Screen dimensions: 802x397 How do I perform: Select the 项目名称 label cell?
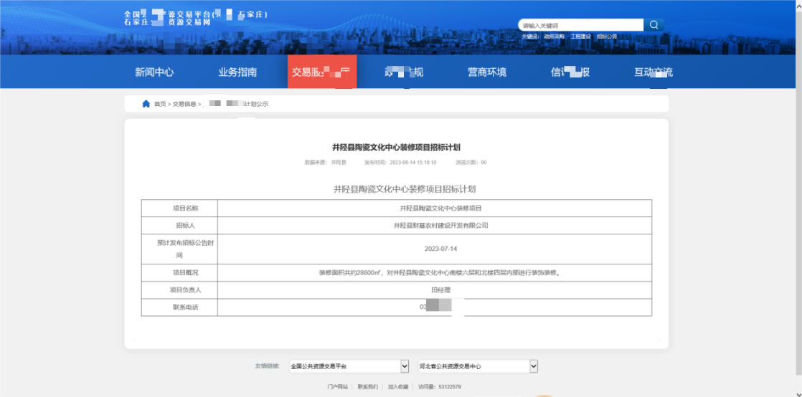[179, 209]
